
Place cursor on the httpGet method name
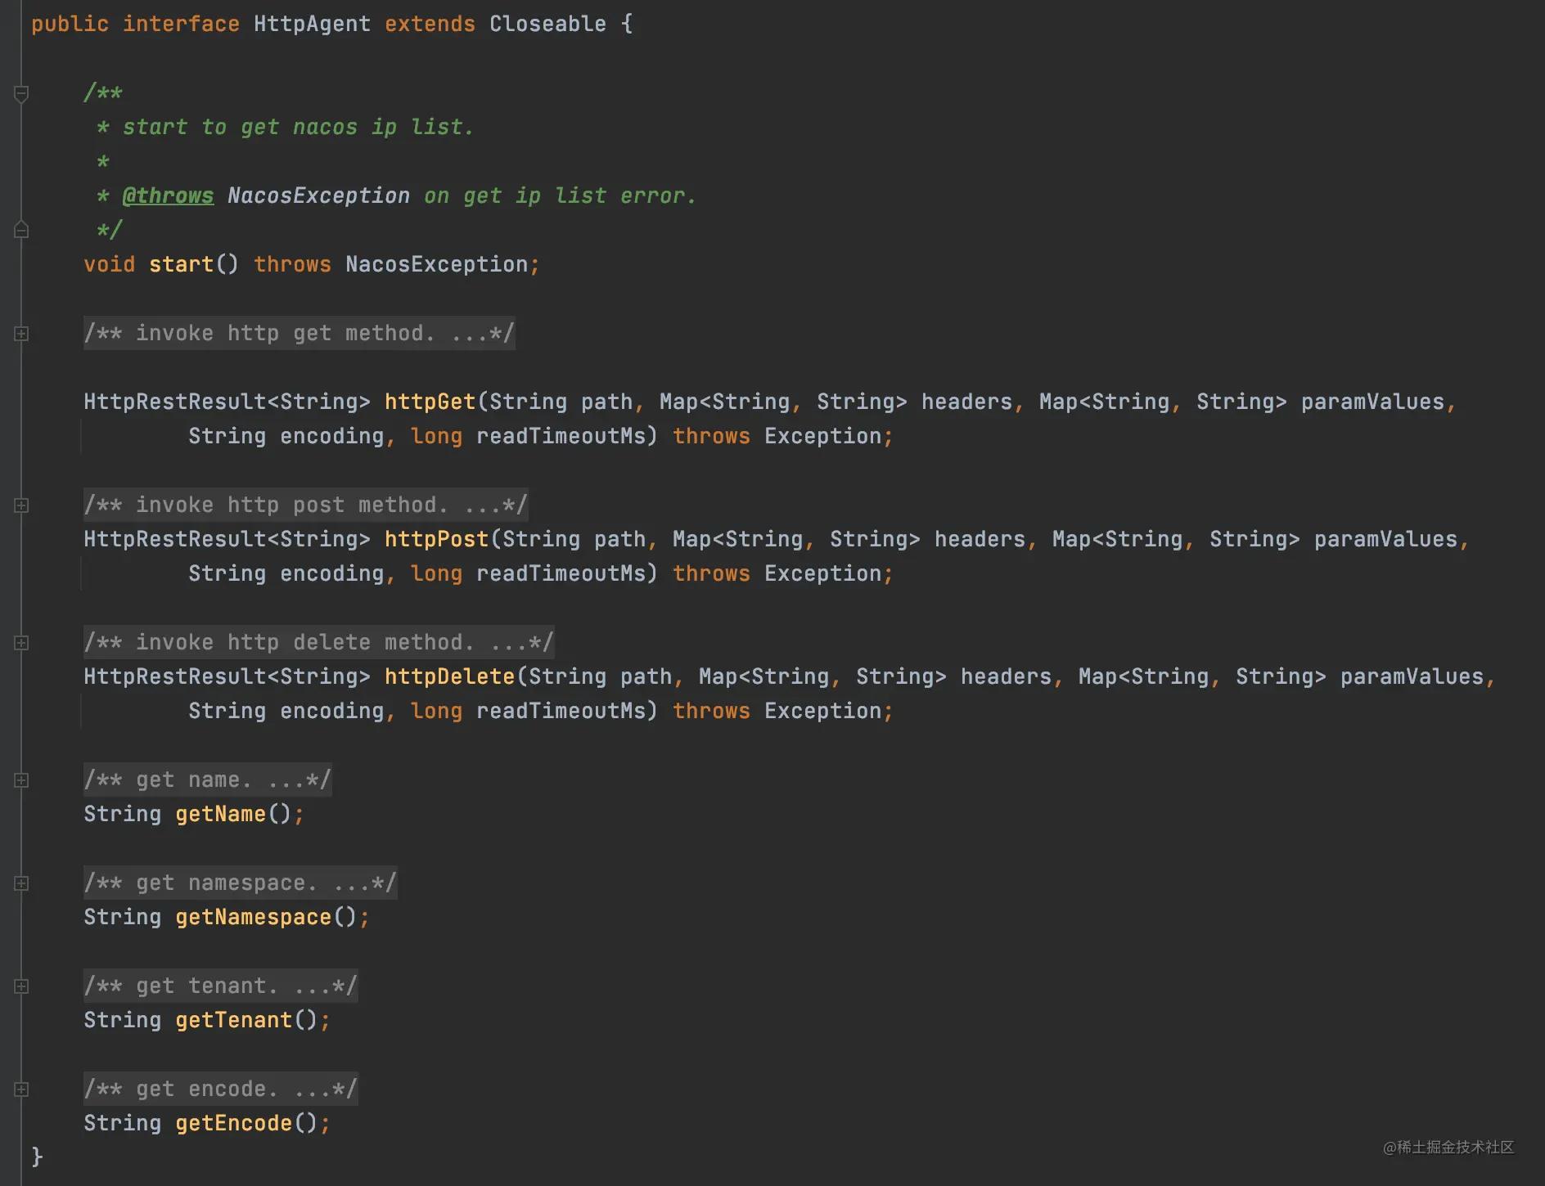430,402
